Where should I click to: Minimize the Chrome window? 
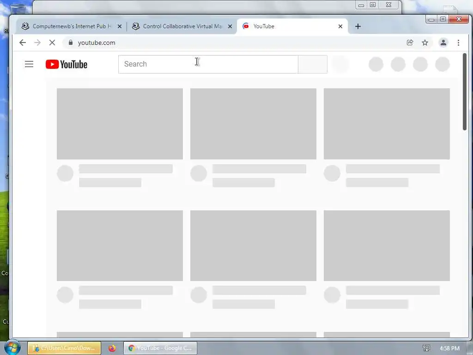click(x=431, y=19)
